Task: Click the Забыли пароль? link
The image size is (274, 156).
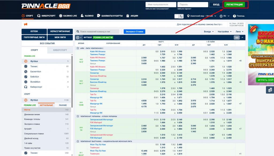Action: tap(183, 9)
